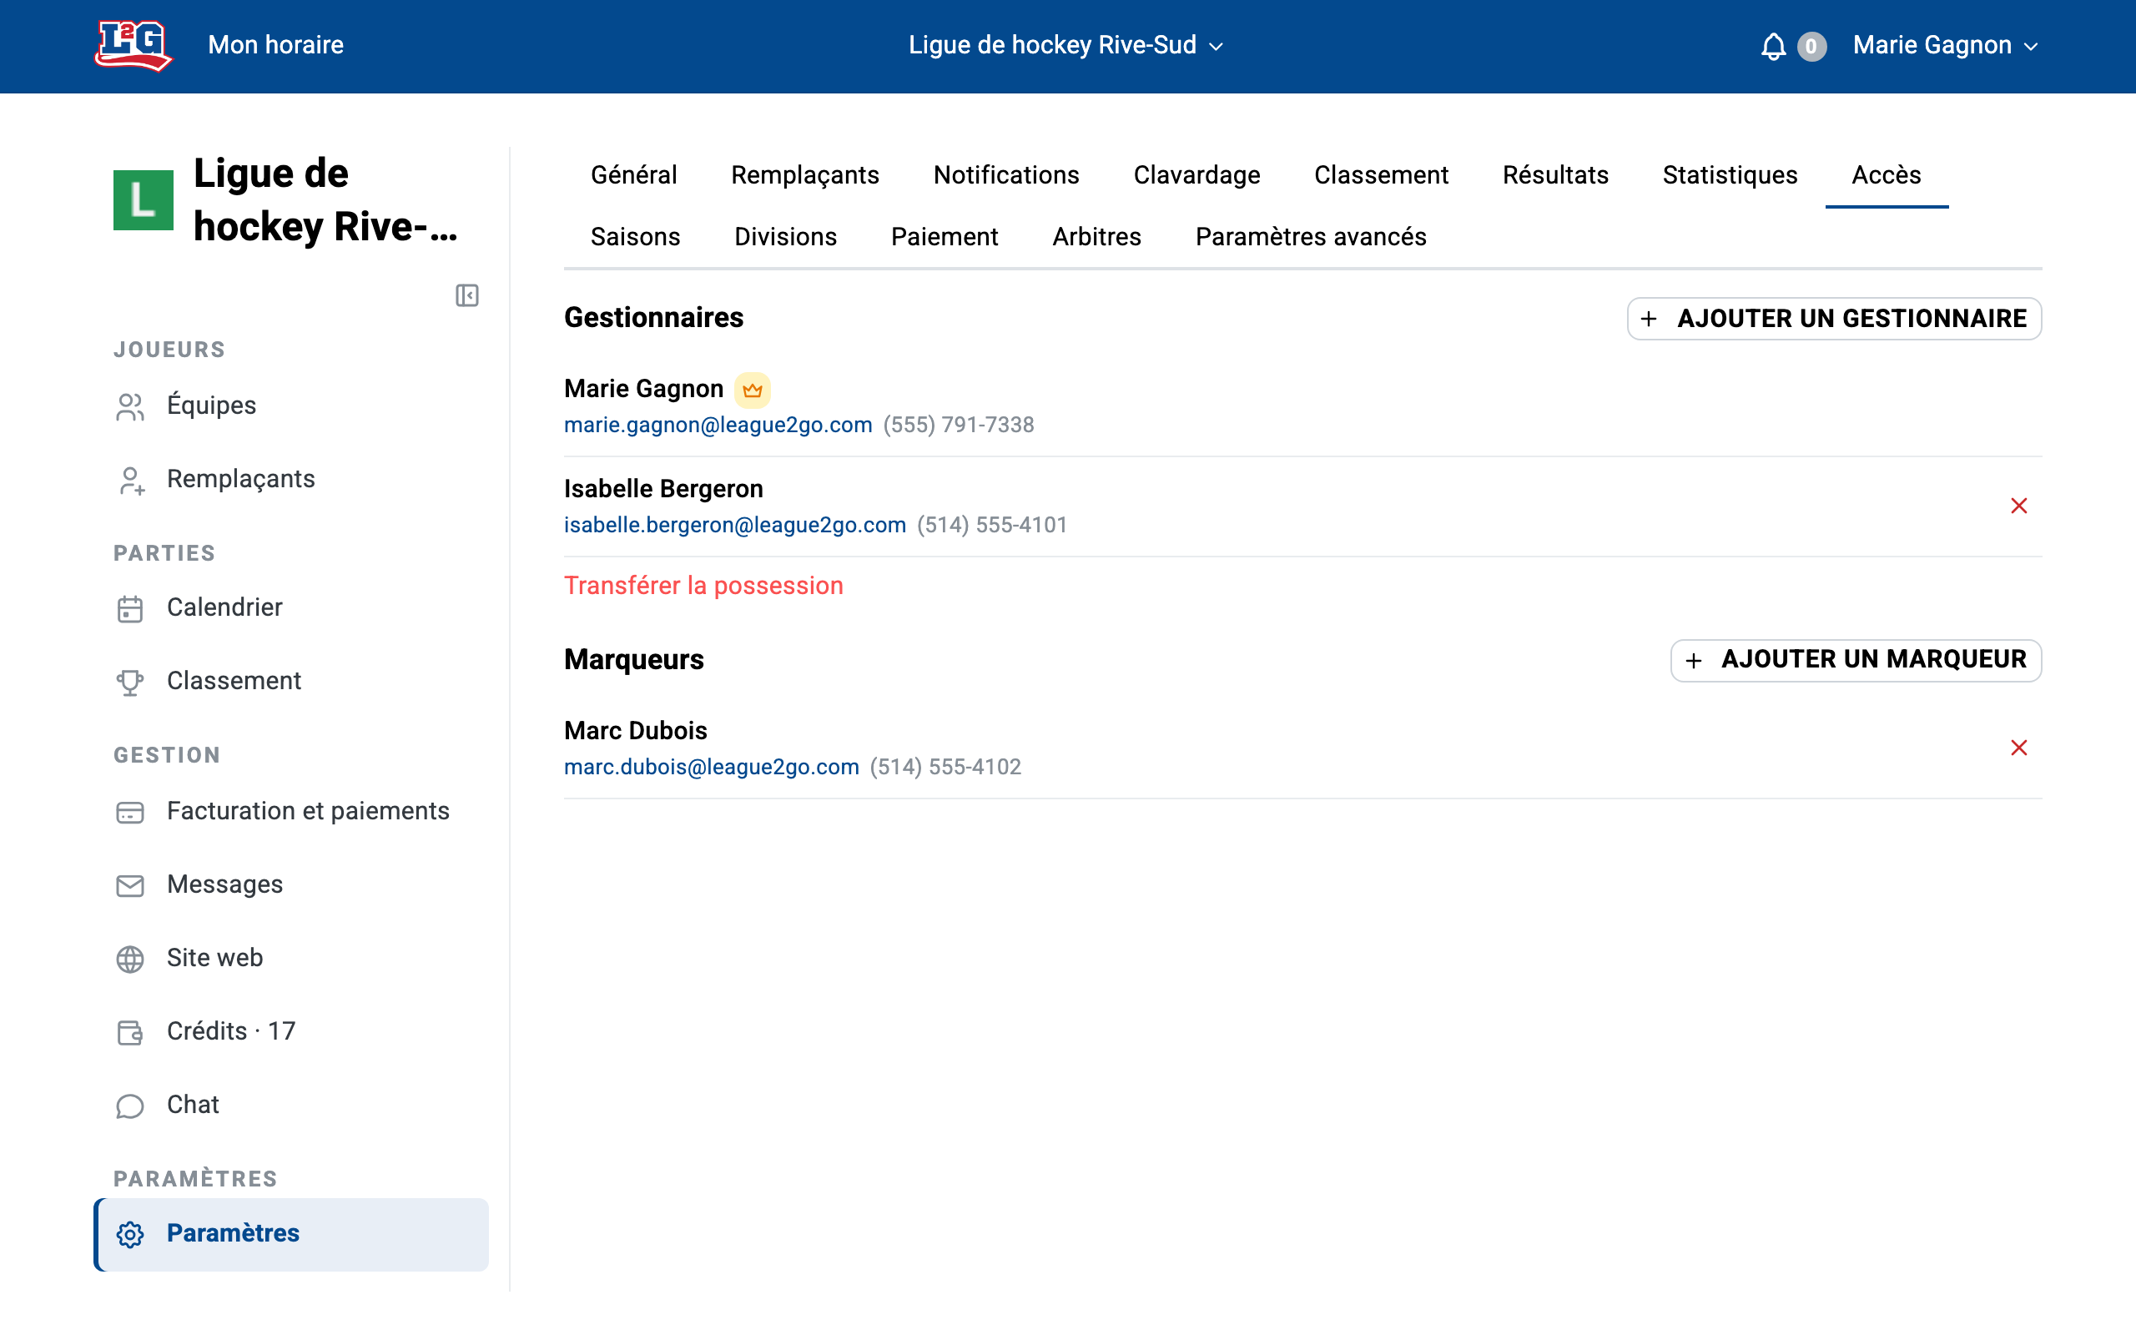Open Messages in the sidebar
This screenshot has width=2136, height=1335.
pos(291,884)
